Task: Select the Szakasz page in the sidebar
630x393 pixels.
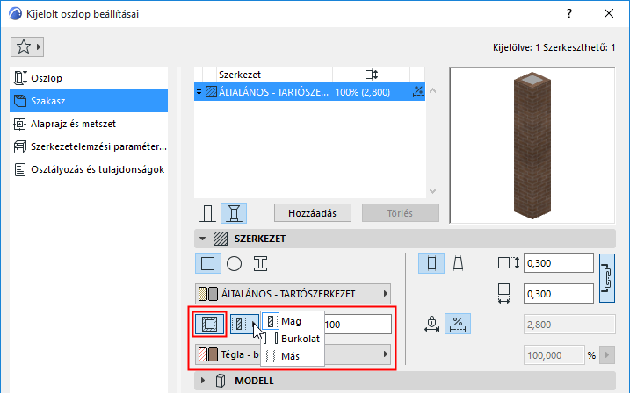Action: (89, 101)
